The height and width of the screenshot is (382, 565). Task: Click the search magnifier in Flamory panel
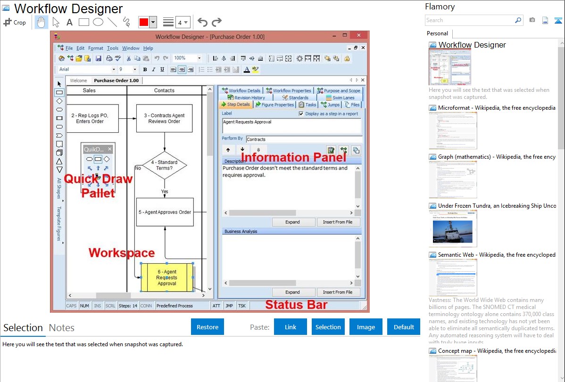click(x=518, y=20)
